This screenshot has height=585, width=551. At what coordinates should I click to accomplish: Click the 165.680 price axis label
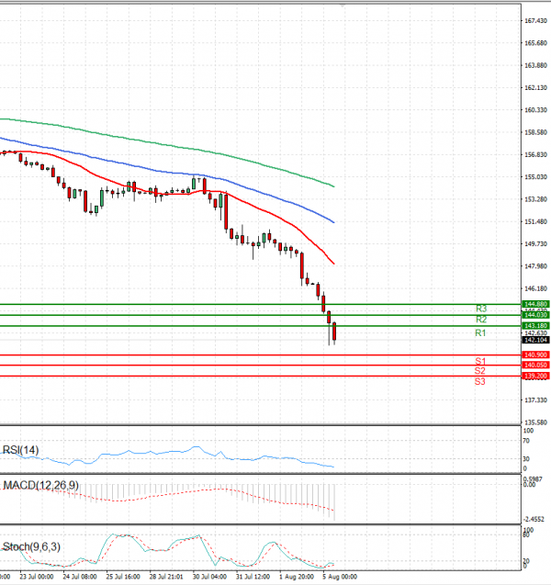(x=535, y=43)
